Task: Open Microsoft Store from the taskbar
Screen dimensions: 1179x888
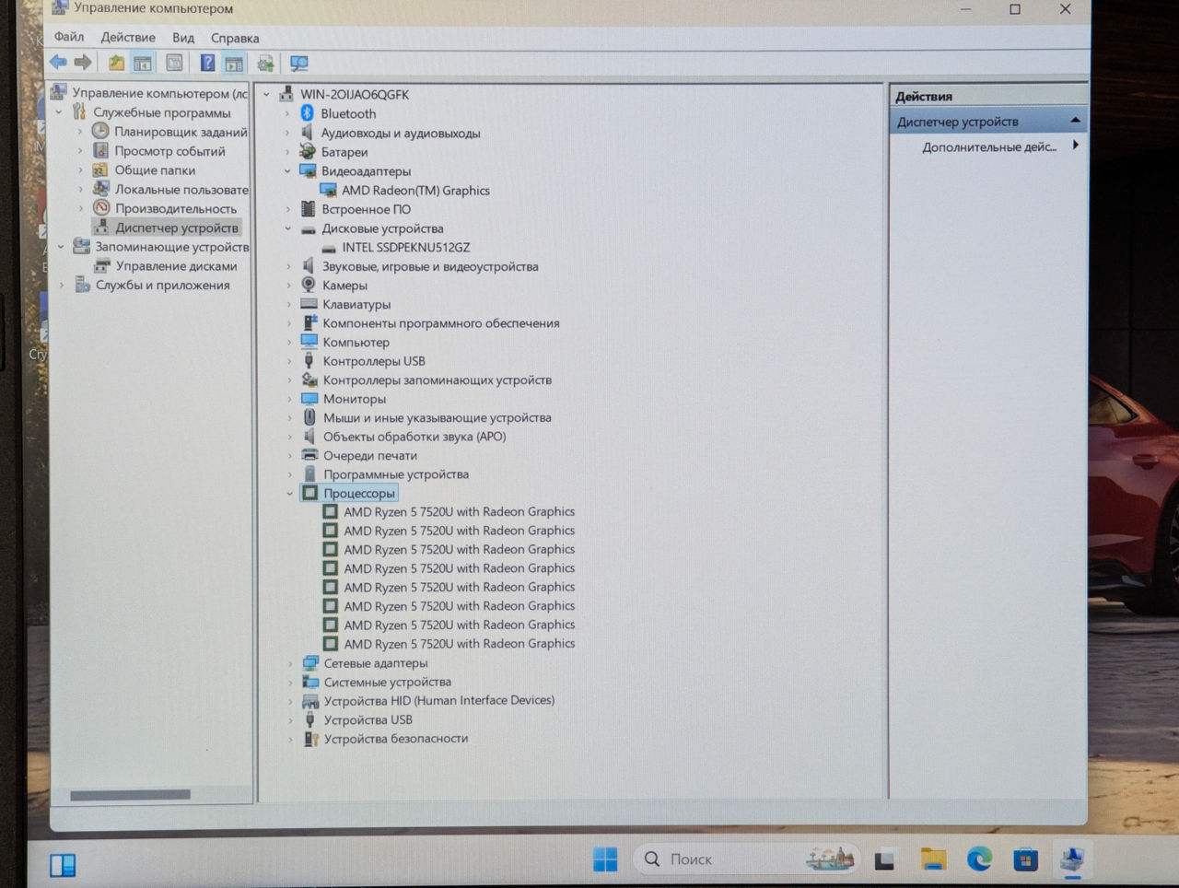Action: pos(1025,860)
